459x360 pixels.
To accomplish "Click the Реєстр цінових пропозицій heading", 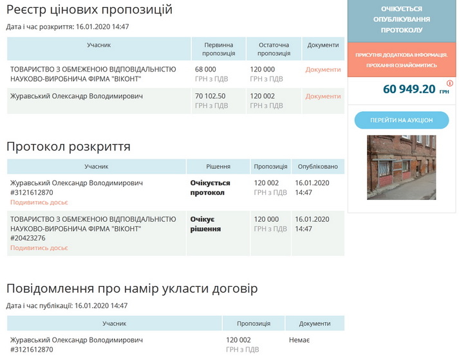I will click(89, 10).
